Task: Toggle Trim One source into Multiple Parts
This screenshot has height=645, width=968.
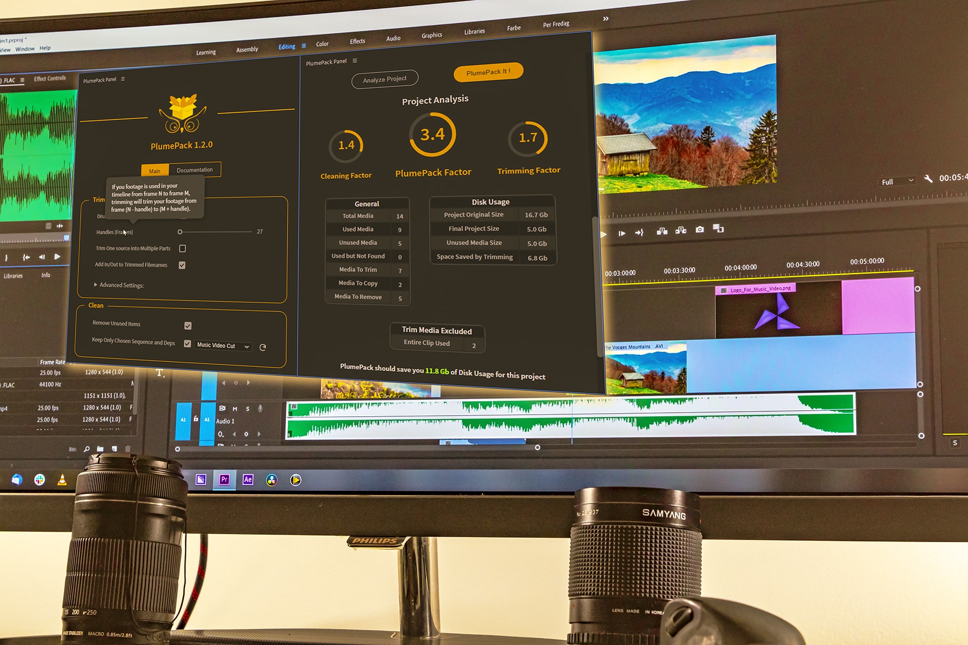Action: [183, 248]
